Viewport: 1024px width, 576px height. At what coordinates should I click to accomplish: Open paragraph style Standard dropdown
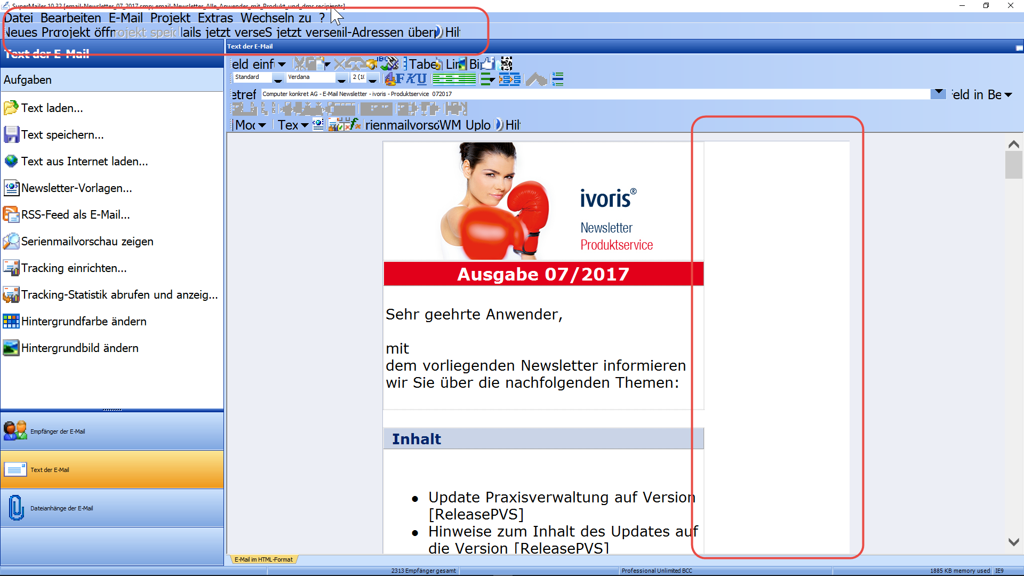pos(278,78)
